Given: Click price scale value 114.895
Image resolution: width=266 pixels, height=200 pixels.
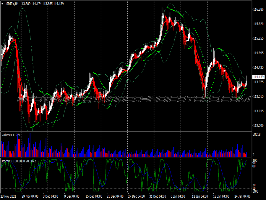Looking at the screenshot, I should pyautogui.click(x=258, y=53).
